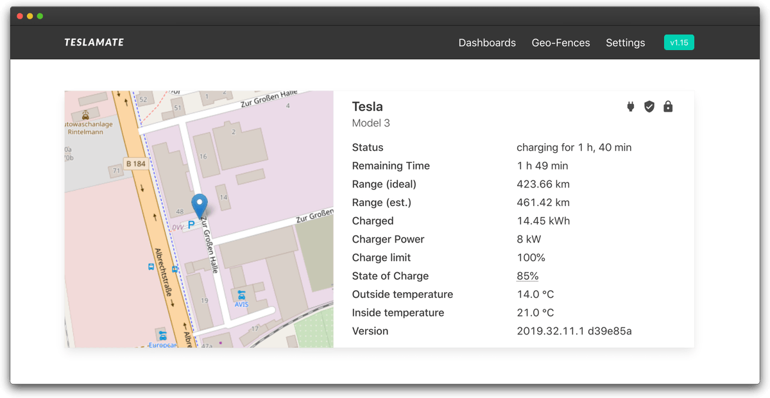
Task: Click building number 16 on the map
Action: click(x=203, y=156)
